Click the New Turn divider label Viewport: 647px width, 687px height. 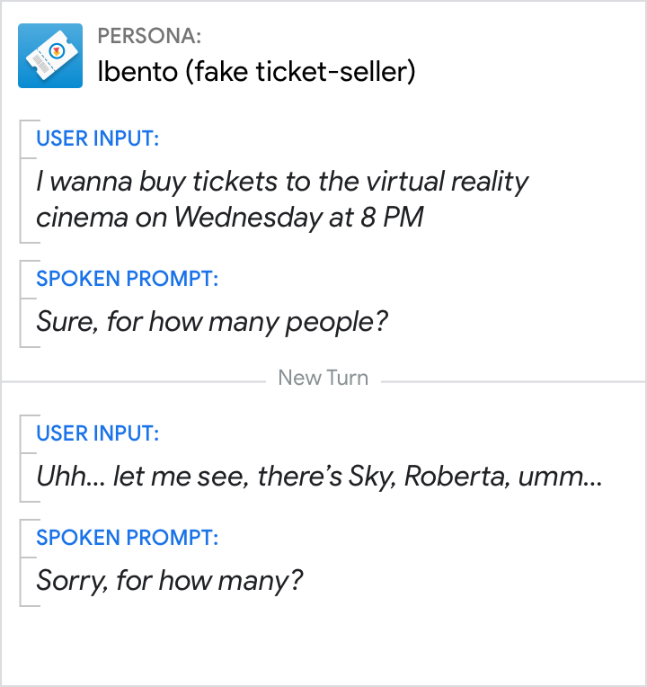click(x=323, y=378)
